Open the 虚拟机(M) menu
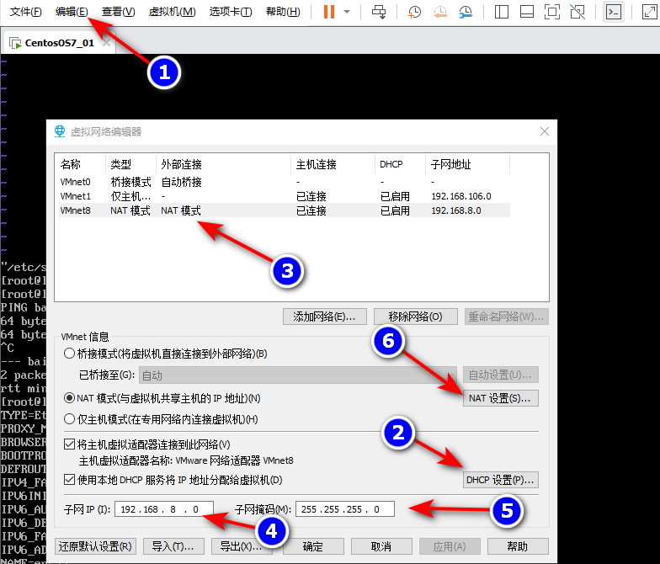660x564 pixels. 172,12
